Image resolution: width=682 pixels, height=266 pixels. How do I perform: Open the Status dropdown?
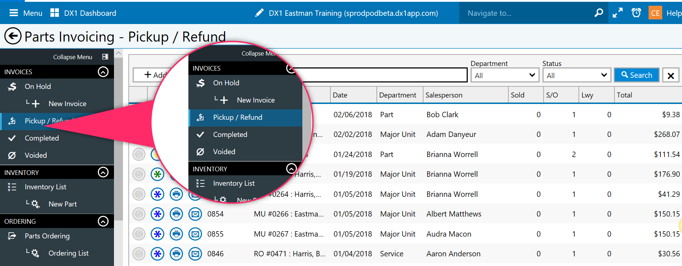[x=577, y=75]
